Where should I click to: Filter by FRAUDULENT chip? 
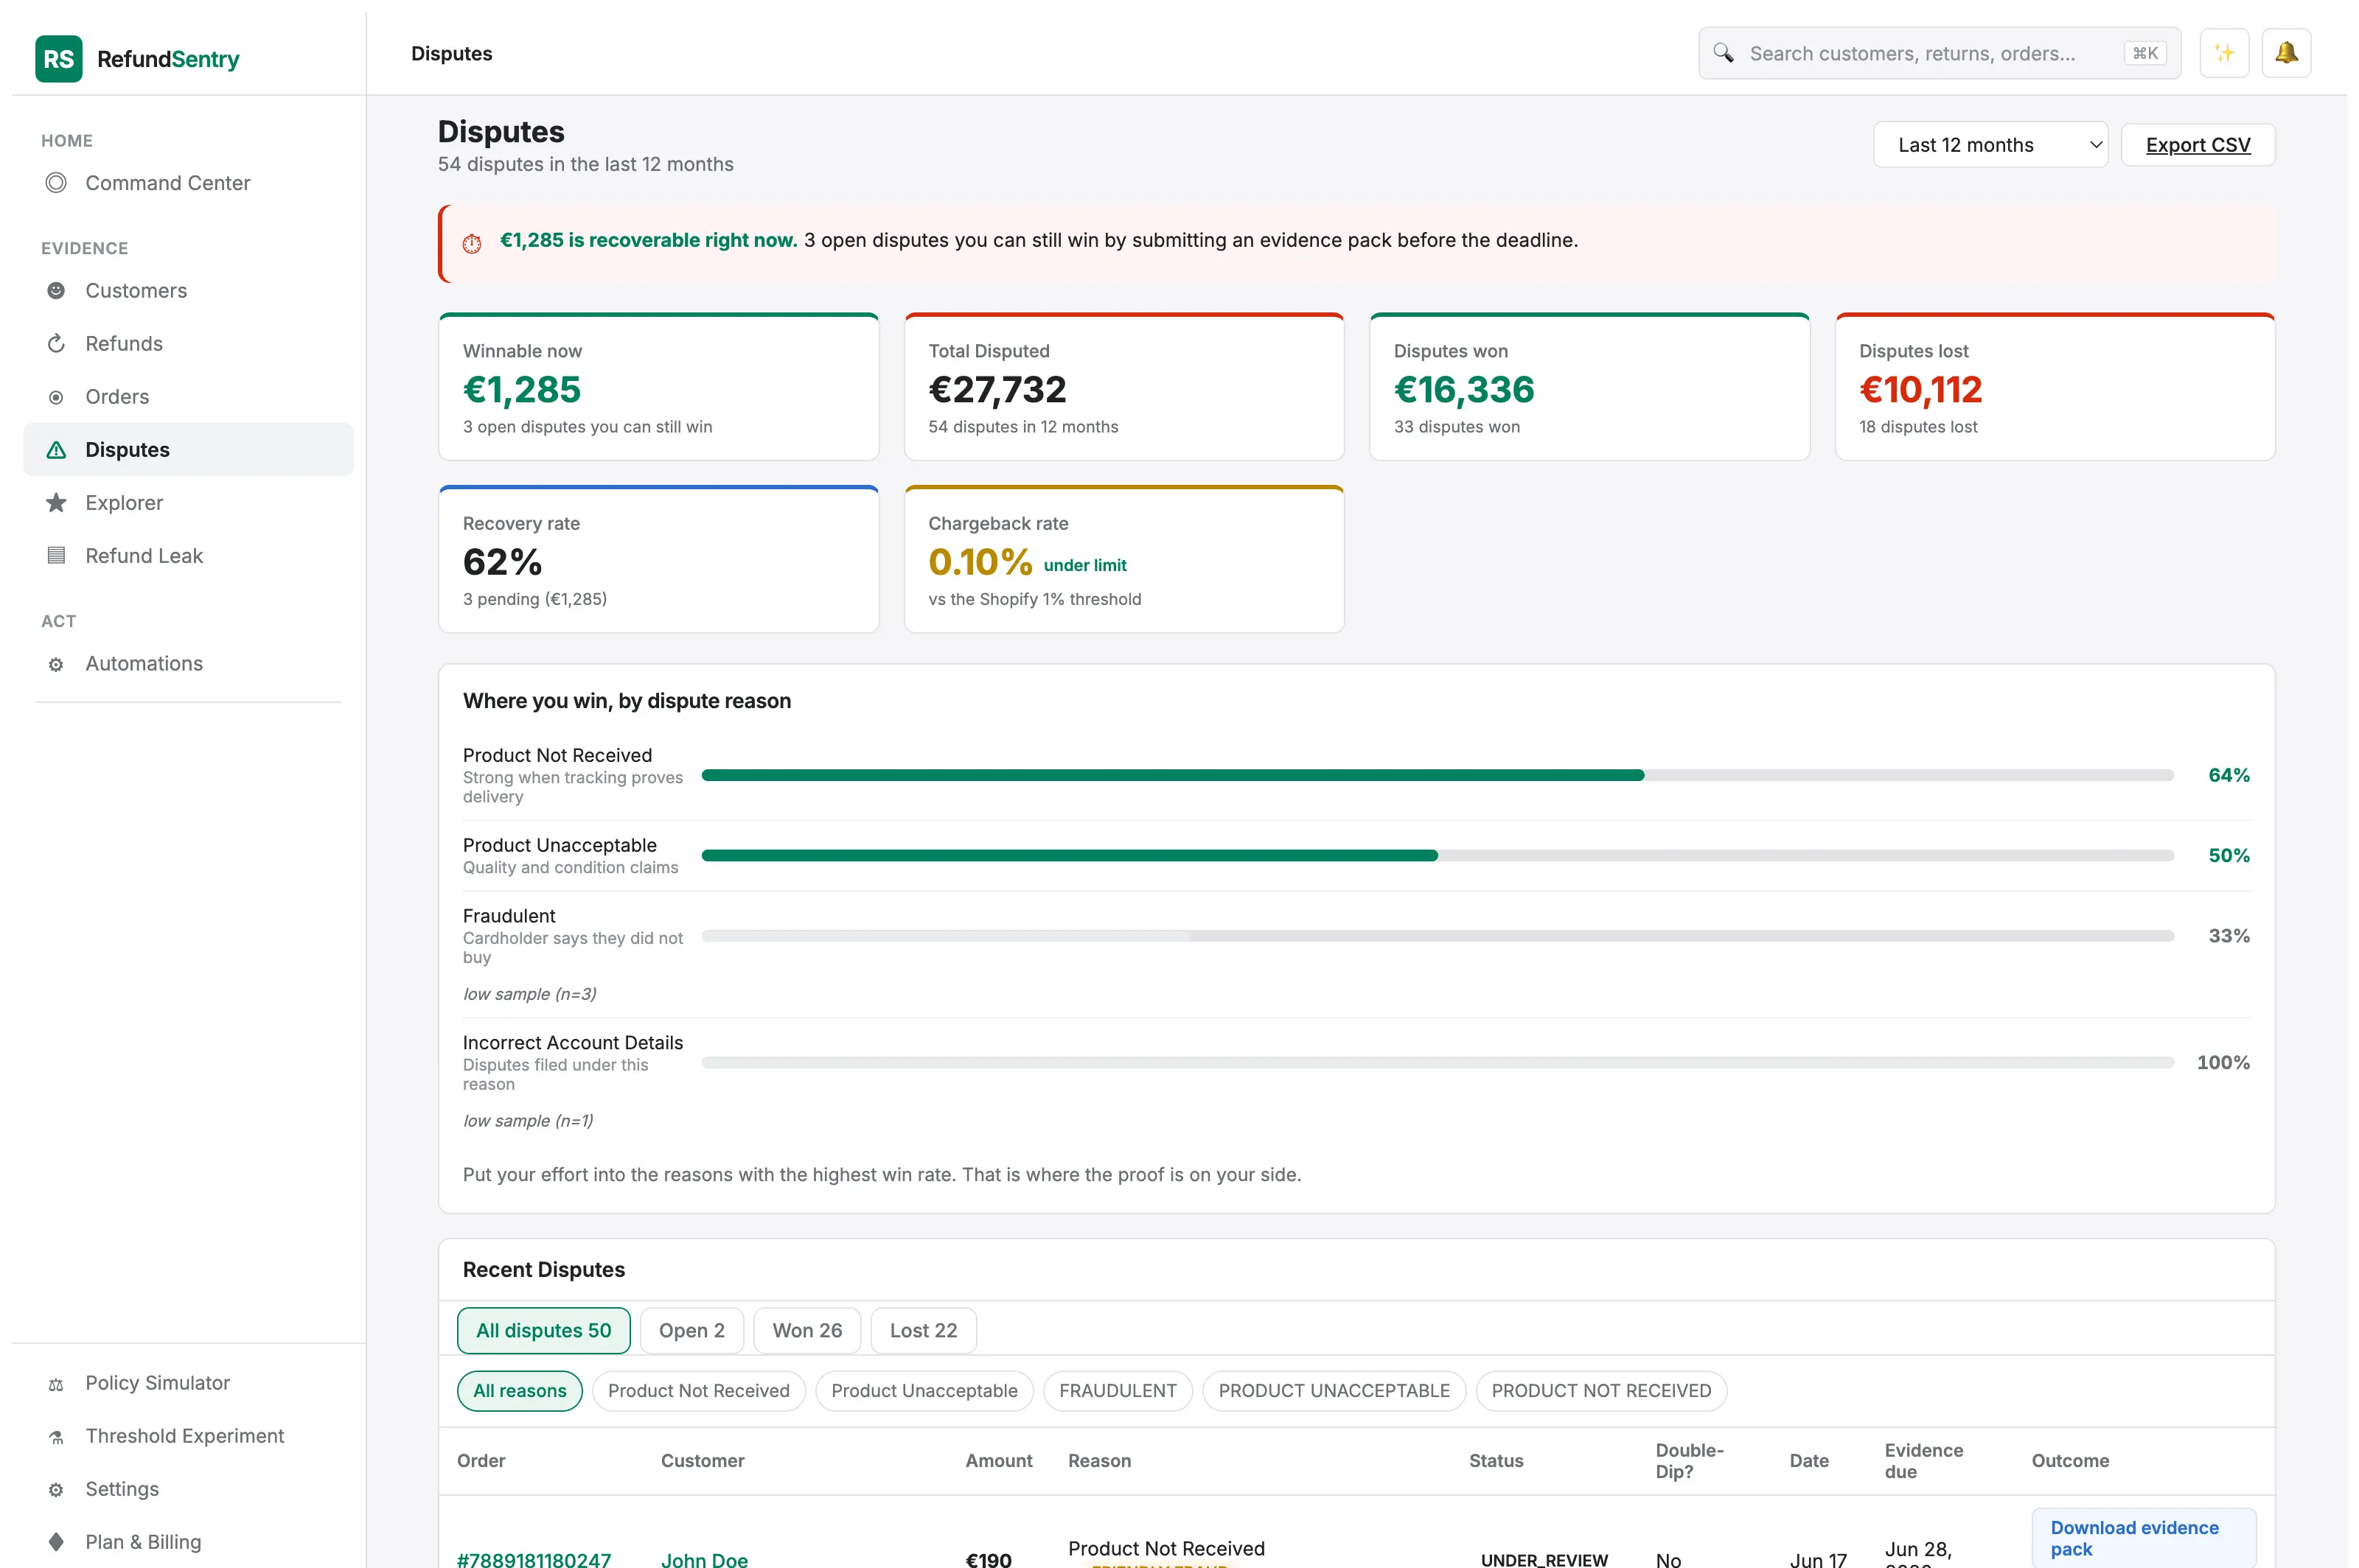[1118, 1391]
